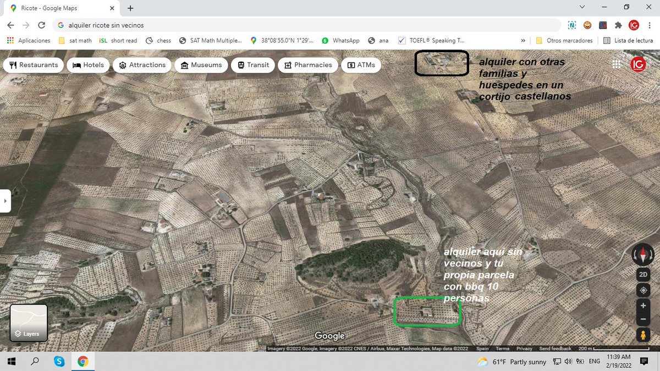Click Send feedback link
Image resolution: width=660 pixels, height=371 pixels.
[555, 348]
